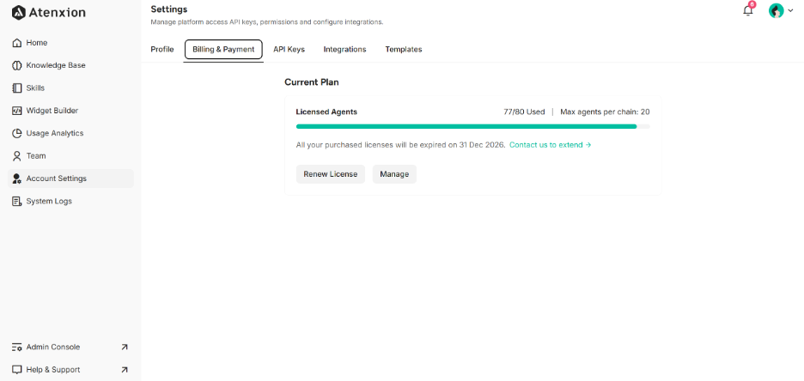The height and width of the screenshot is (381, 804).
Task: Click the Admin Console sliders icon
Action: click(17, 348)
